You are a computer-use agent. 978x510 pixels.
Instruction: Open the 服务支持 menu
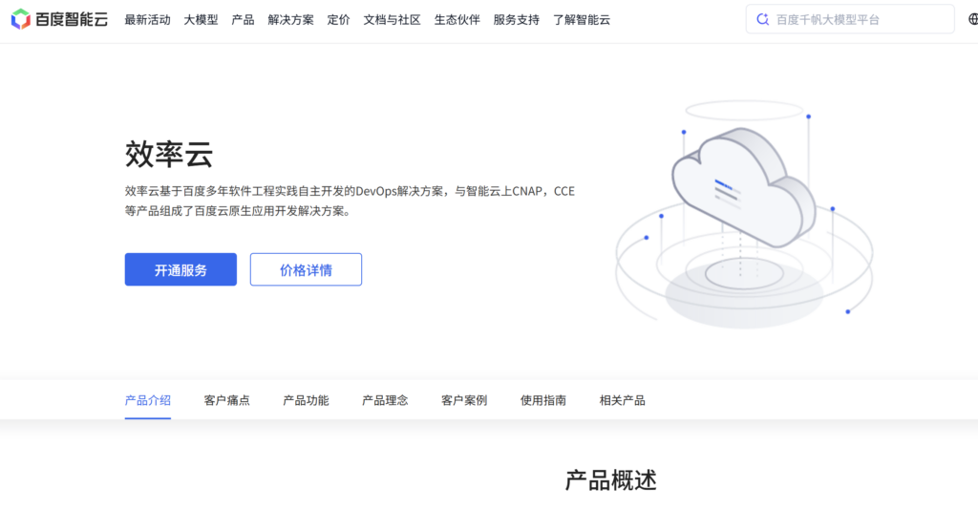pos(517,20)
